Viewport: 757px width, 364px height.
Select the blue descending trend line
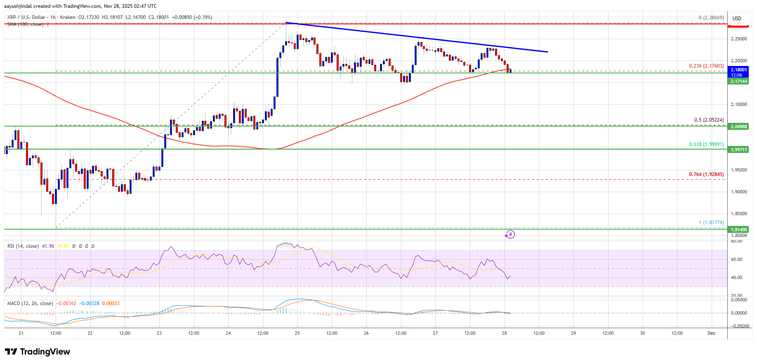tap(417, 37)
